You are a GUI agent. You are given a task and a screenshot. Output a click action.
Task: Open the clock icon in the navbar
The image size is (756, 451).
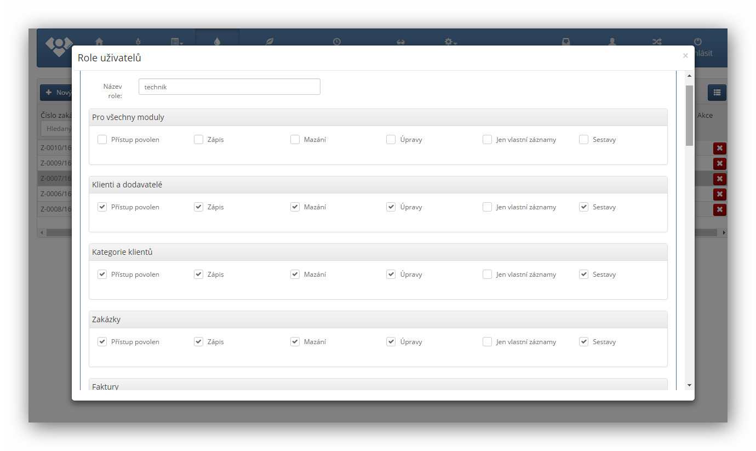[337, 41]
